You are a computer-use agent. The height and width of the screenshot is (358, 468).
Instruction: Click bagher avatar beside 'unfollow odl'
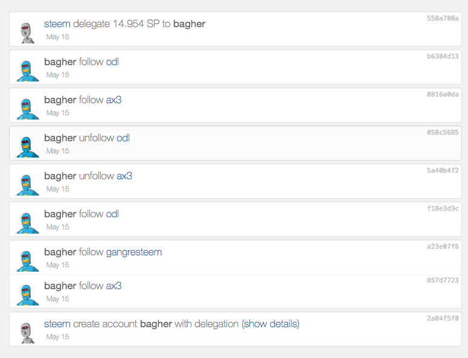click(26, 145)
